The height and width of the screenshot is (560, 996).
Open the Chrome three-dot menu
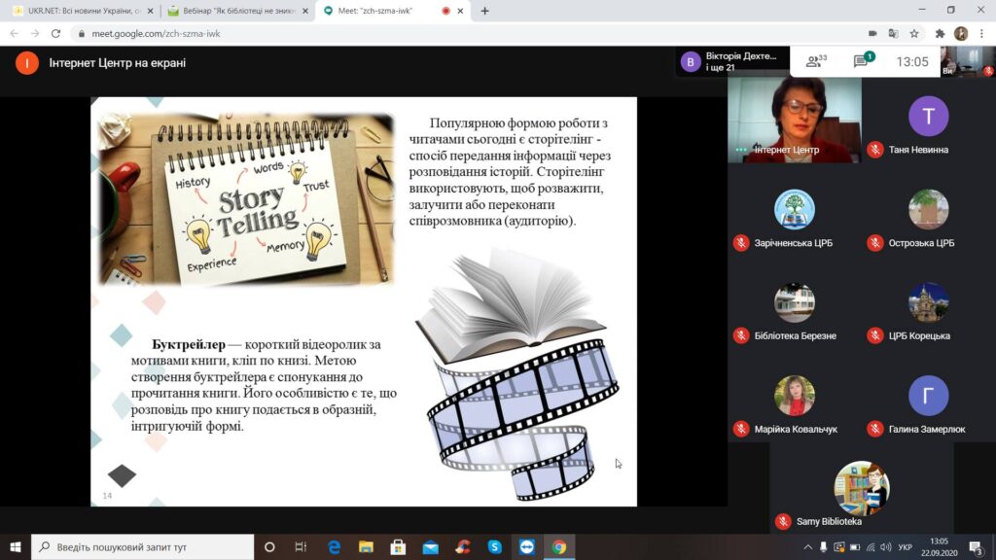pyautogui.click(x=981, y=33)
